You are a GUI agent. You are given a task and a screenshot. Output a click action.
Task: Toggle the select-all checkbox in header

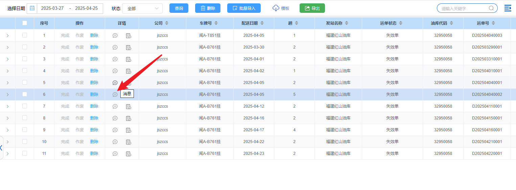pyautogui.click(x=25, y=23)
